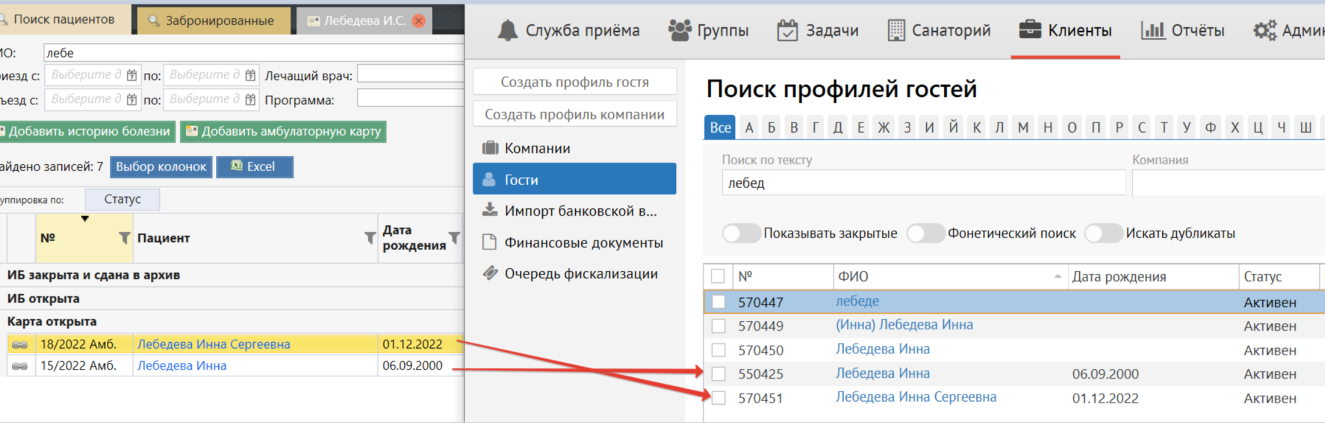This screenshot has height=423, width=1325.
Task: Enable the Показывать закрытые toggle
Action: [x=741, y=234]
